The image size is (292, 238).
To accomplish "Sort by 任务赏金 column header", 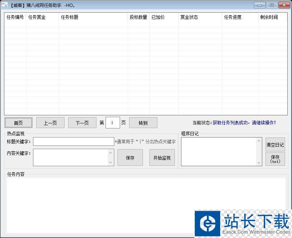I will click(42, 17).
